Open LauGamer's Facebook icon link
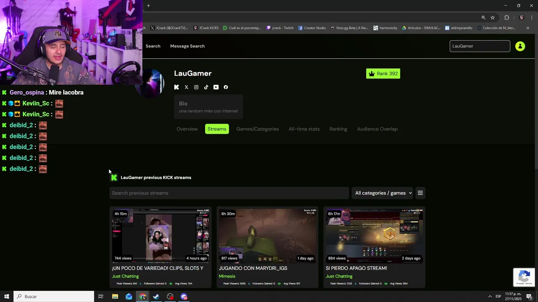 (x=226, y=87)
